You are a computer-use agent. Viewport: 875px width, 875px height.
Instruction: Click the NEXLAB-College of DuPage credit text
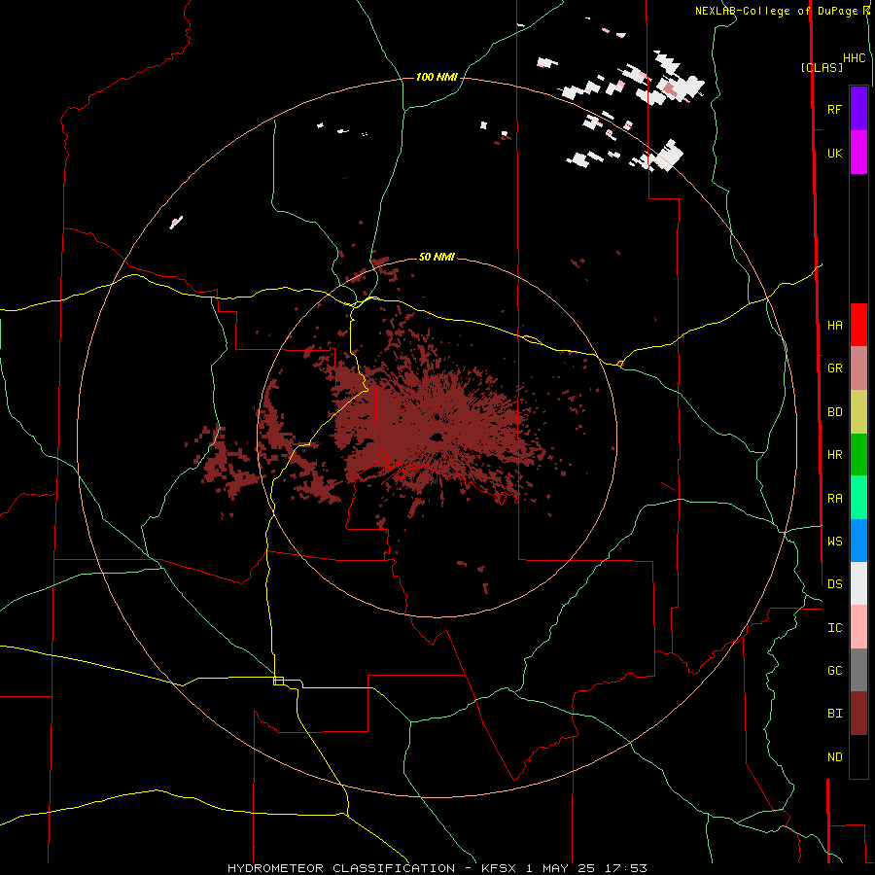(x=778, y=11)
